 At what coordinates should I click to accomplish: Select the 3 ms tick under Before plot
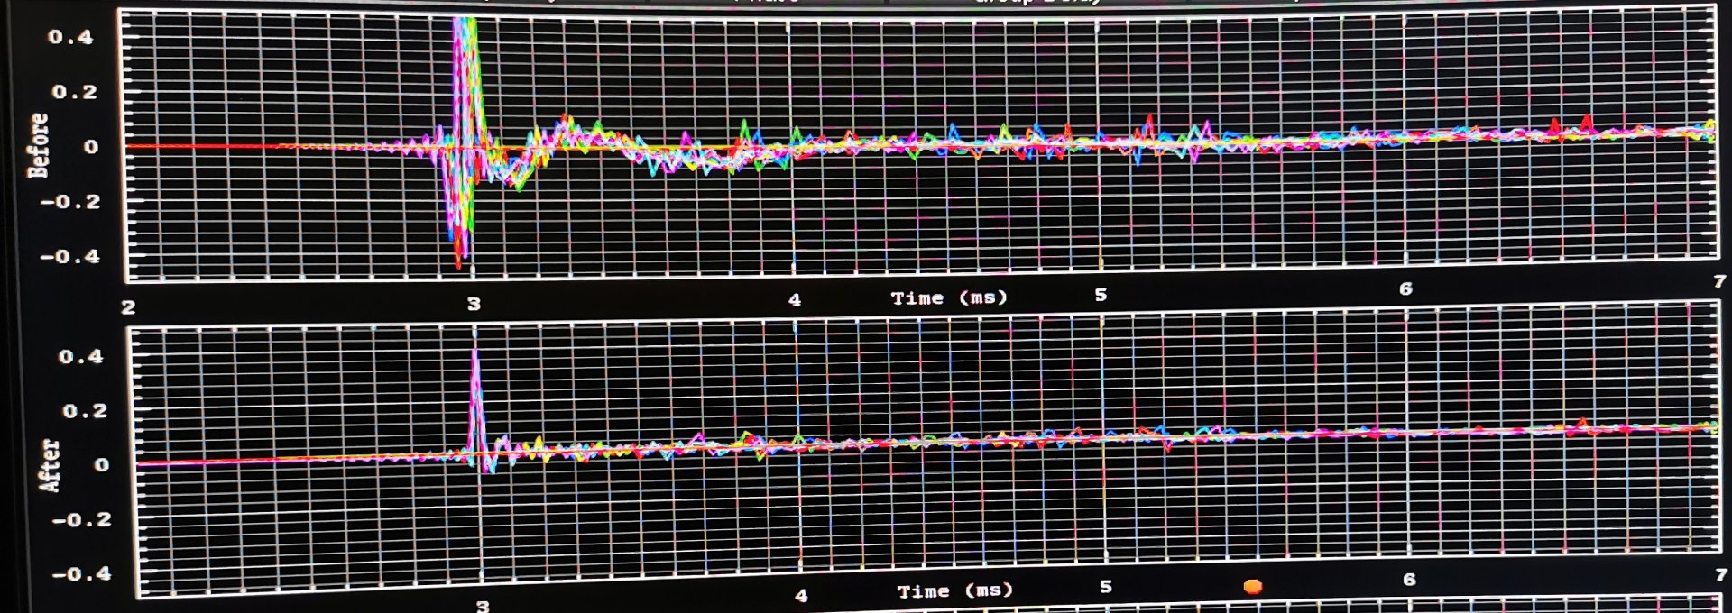point(474,304)
